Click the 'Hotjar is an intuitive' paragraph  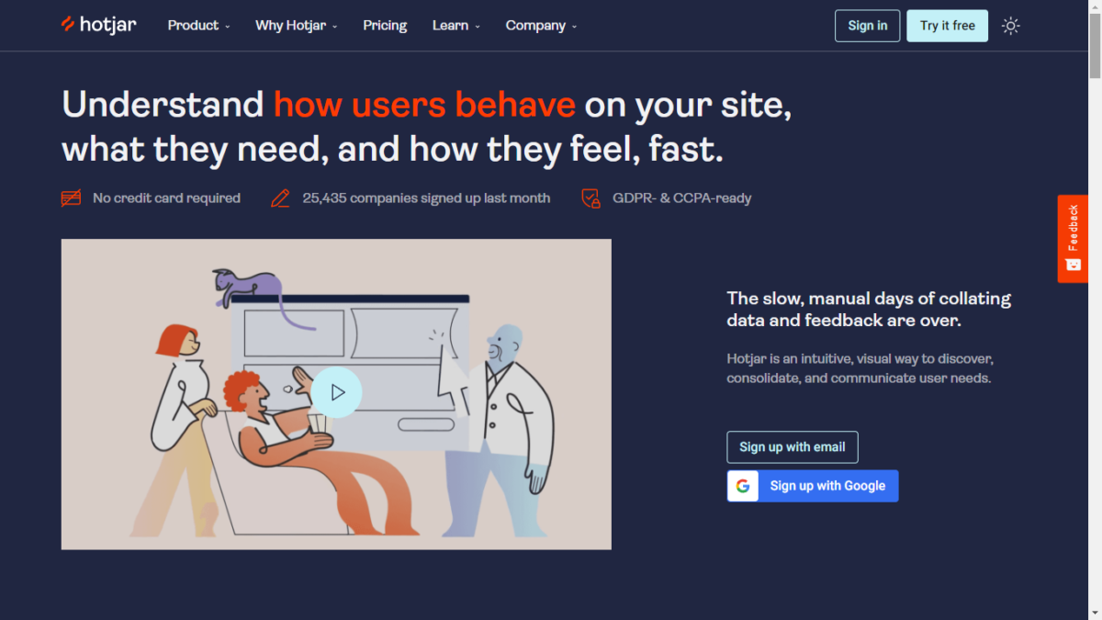click(x=860, y=368)
